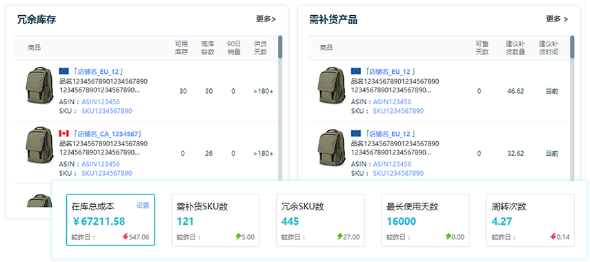Click green up arrow in 需补货SKU数 card
This screenshot has width=590, height=262.
pyautogui.click(x=238, y=236)
